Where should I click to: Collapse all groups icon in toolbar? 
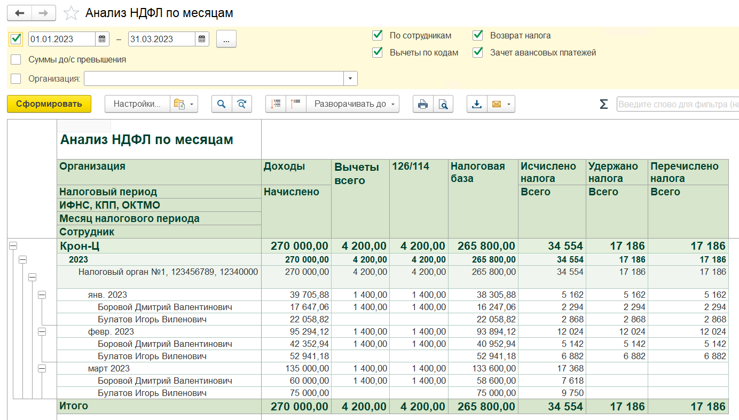coord(276,104)
